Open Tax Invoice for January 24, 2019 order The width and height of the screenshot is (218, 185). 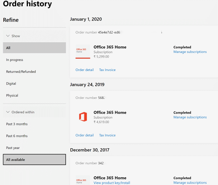(107, 135)
